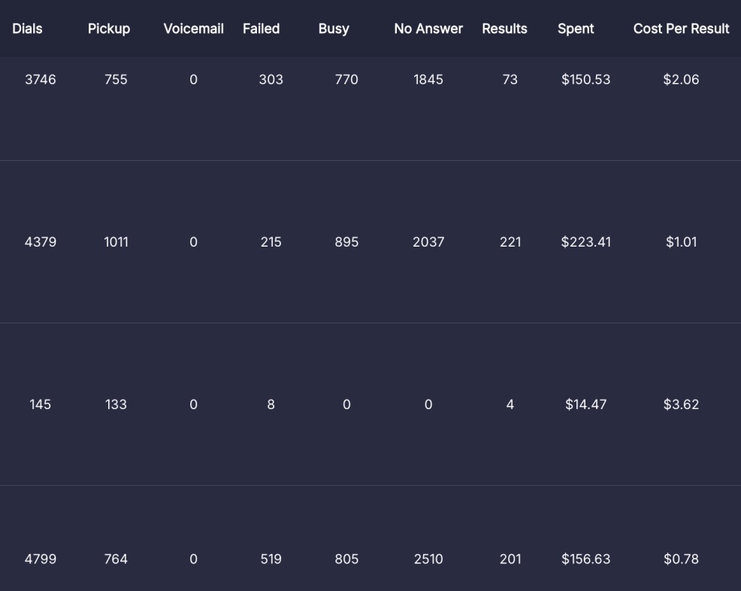Select the Failed column header
The width and height of the screenshot is (741, 591).
[x=261, y=29]
